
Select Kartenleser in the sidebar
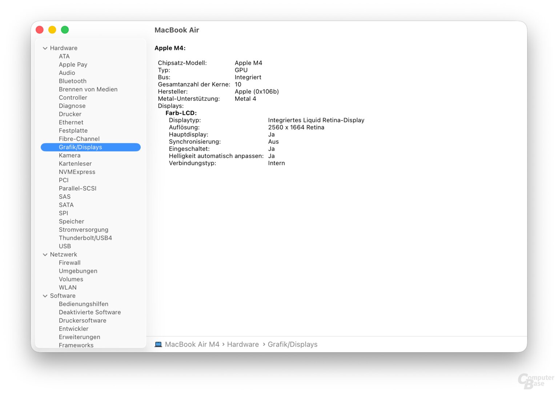tap(75, 164)
